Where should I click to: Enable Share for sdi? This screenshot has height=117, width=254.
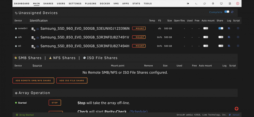pyautogui.click(x=221, y=46)
